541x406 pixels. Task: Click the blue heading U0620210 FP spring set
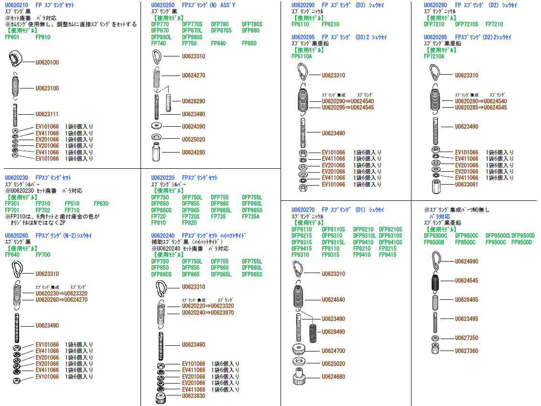click(x=39, y=5)
